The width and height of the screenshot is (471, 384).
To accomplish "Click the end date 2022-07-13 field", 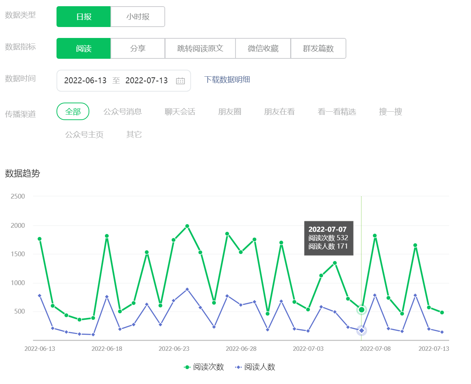I will [147, 81].
